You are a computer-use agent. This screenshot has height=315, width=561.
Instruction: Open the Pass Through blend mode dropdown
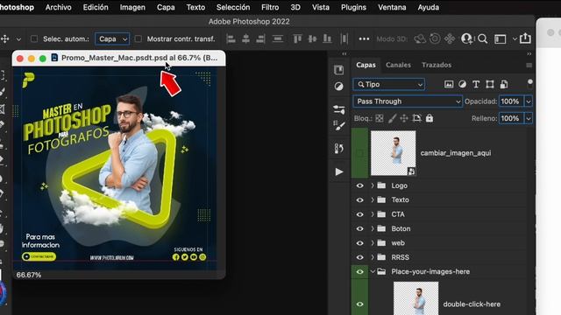[408, 101]
